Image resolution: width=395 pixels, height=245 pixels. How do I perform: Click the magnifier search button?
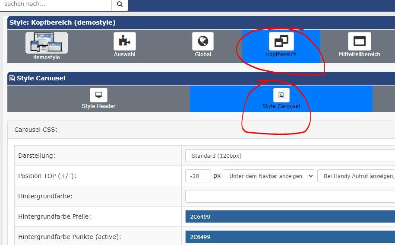[x=120, y=4]
